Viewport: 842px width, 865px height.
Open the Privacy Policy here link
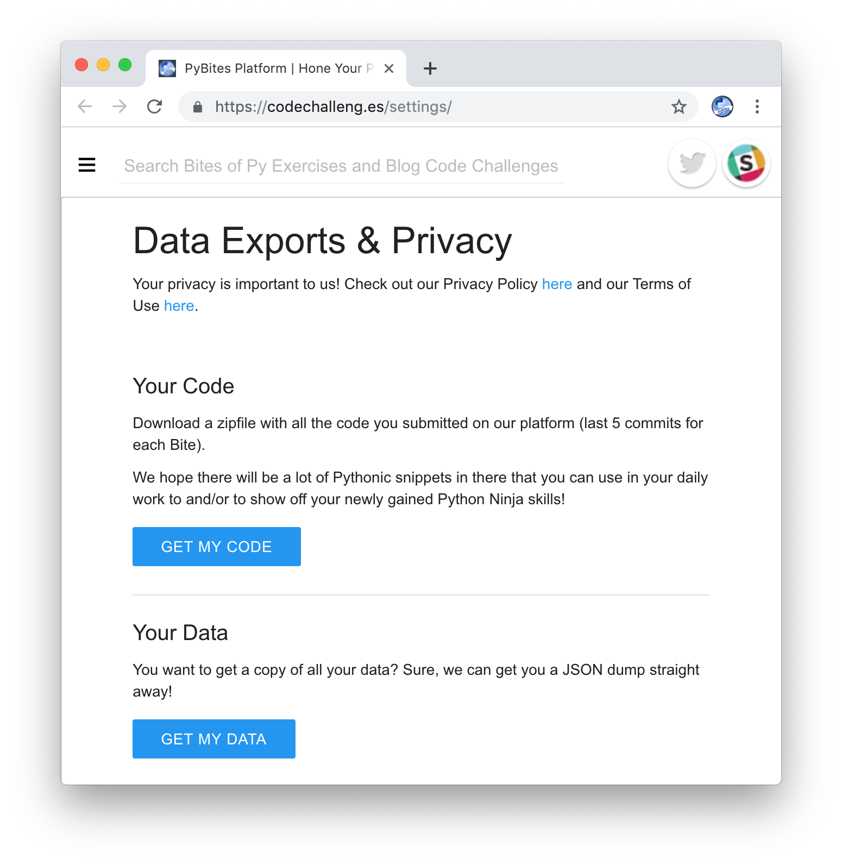point(556,284)
